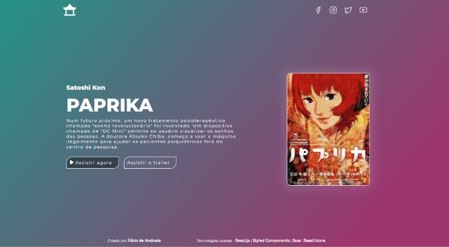Screen dimensions: 449x247
Task: Click the director name Satoshi Kon
Action: [x=86, y=88]
